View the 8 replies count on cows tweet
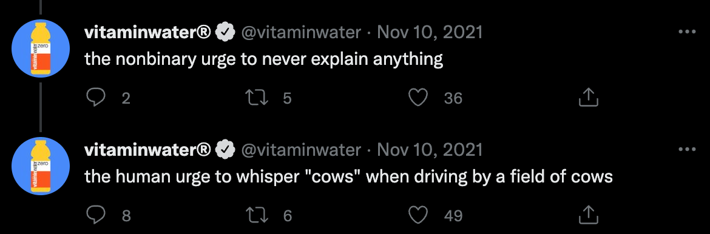 [126, 215]
